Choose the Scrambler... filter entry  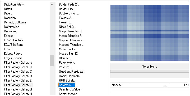pos(67,85)
